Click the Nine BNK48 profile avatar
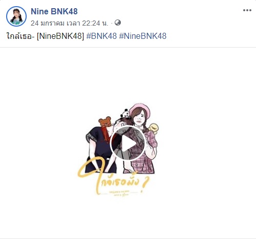Viewport: 256px width, 239px height. (x=16, y=16)
